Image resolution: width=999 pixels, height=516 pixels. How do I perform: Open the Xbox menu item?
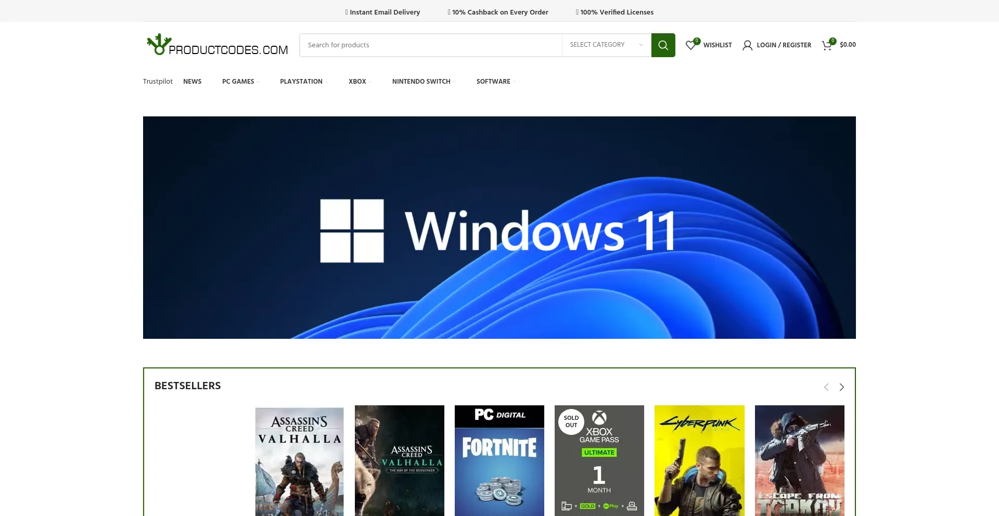(x=357, y=82)
